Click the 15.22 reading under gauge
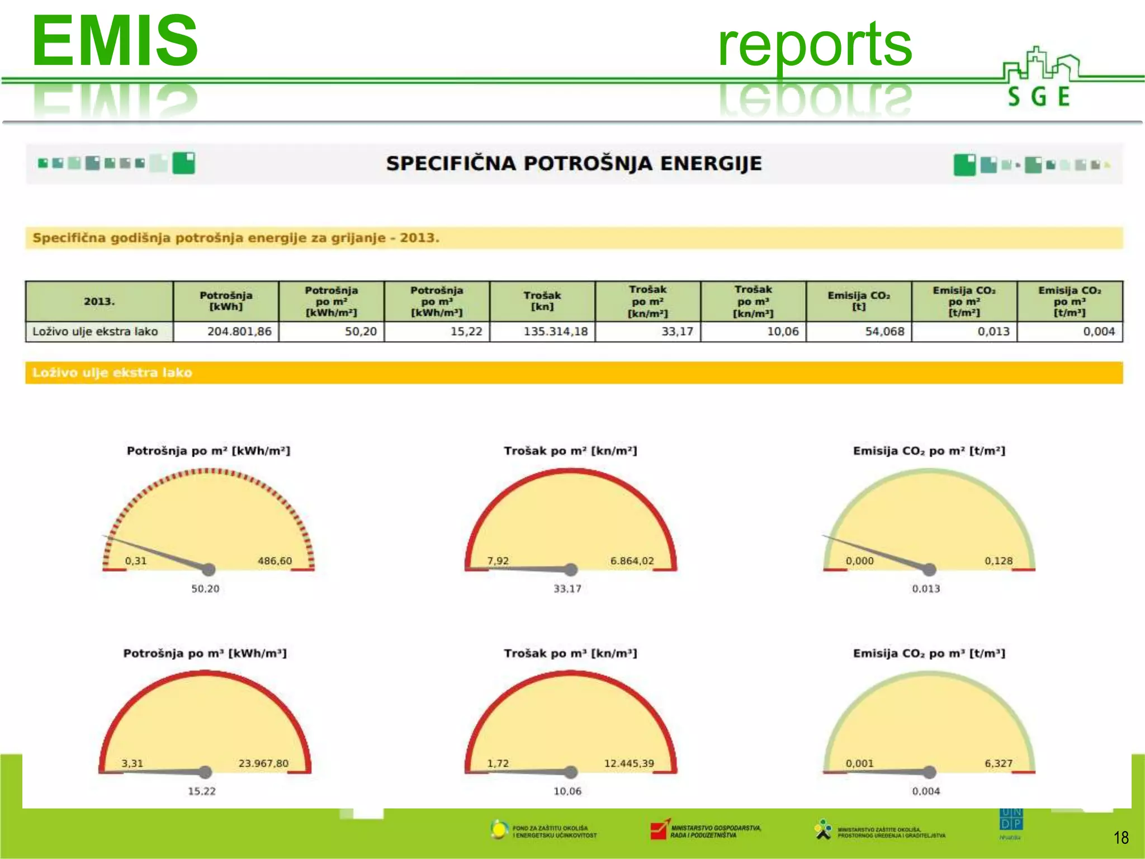This screenshot has width=1145, height=859. coord(201,791)
